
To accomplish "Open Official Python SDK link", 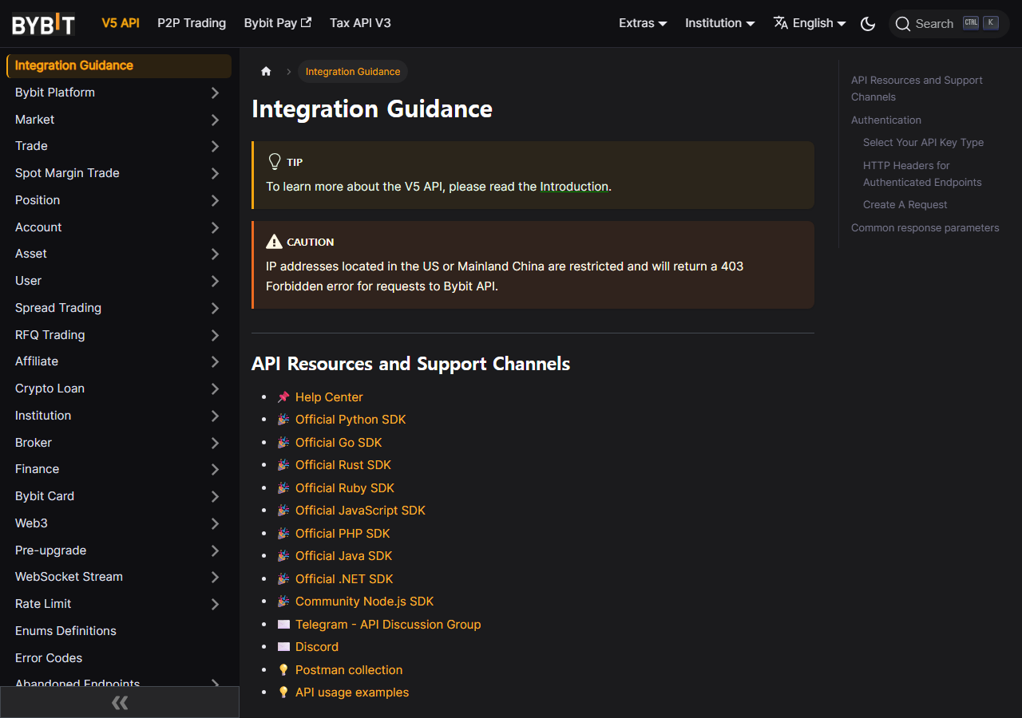I will point(351,420).
